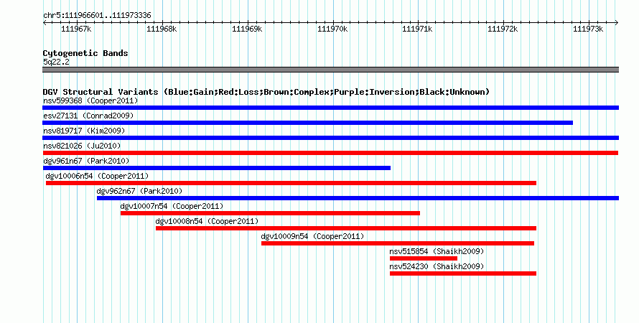This screenshot has width=639, height=323.
Task: Select the red dgv10008n54 loss bar
Action: (346, 228)
